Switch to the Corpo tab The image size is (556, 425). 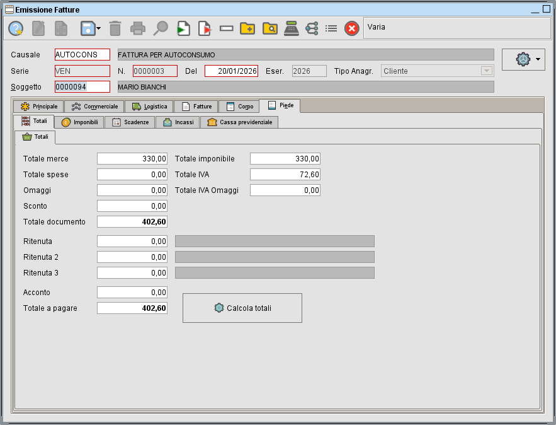click(x=239, y=106)
